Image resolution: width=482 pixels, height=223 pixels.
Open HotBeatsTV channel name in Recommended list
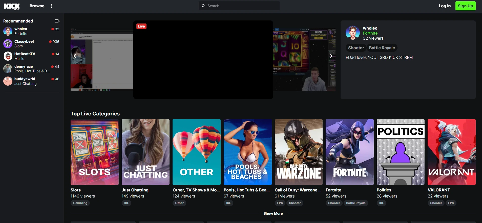(25, 54)
